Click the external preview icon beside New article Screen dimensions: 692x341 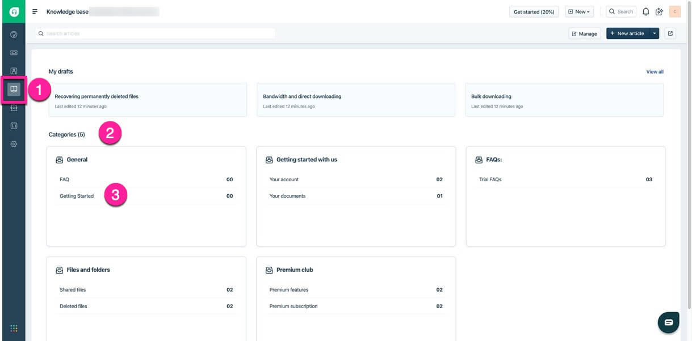coord(670,33)
